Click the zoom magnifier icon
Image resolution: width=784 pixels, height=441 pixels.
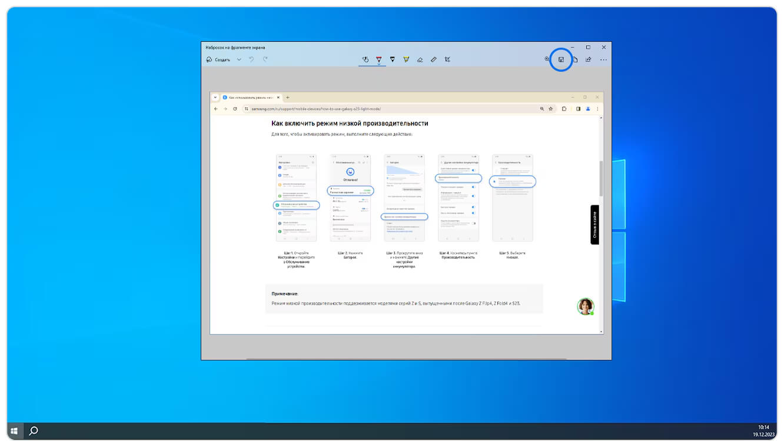(547, 59)
